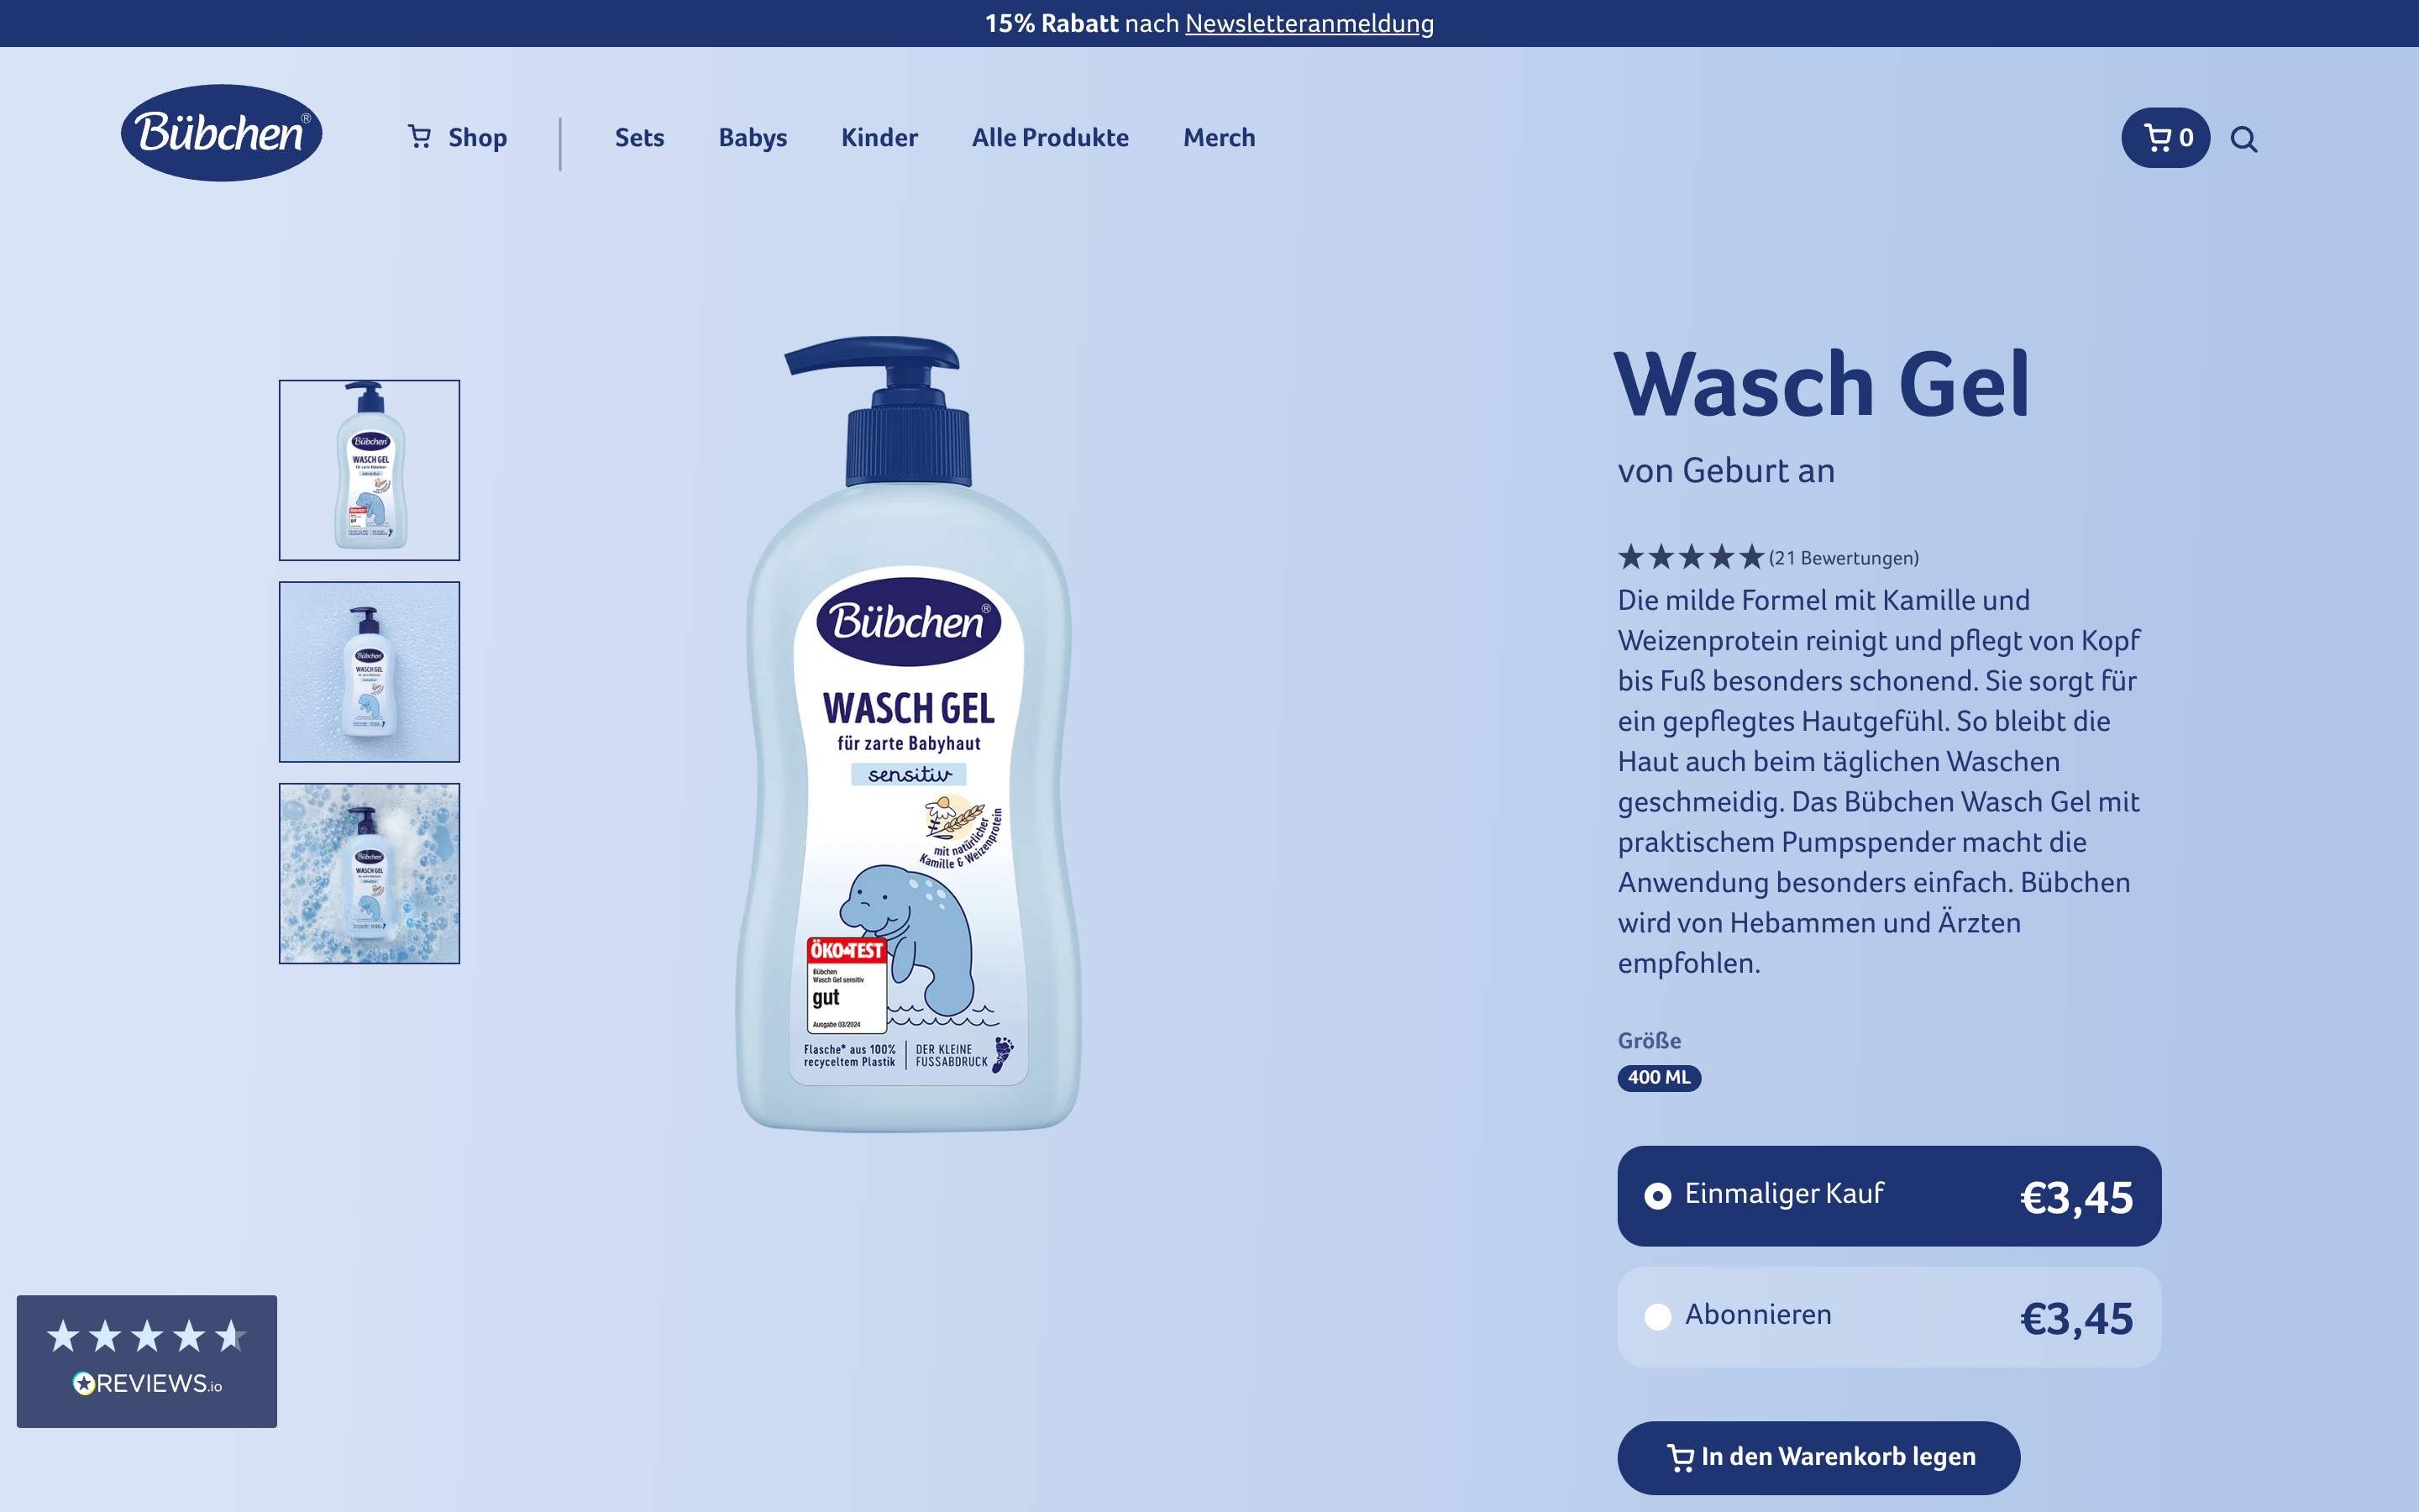This screenshot has width=2419, height=1512.
Task: Open the Sets menu item
Action: pos(640,138)
